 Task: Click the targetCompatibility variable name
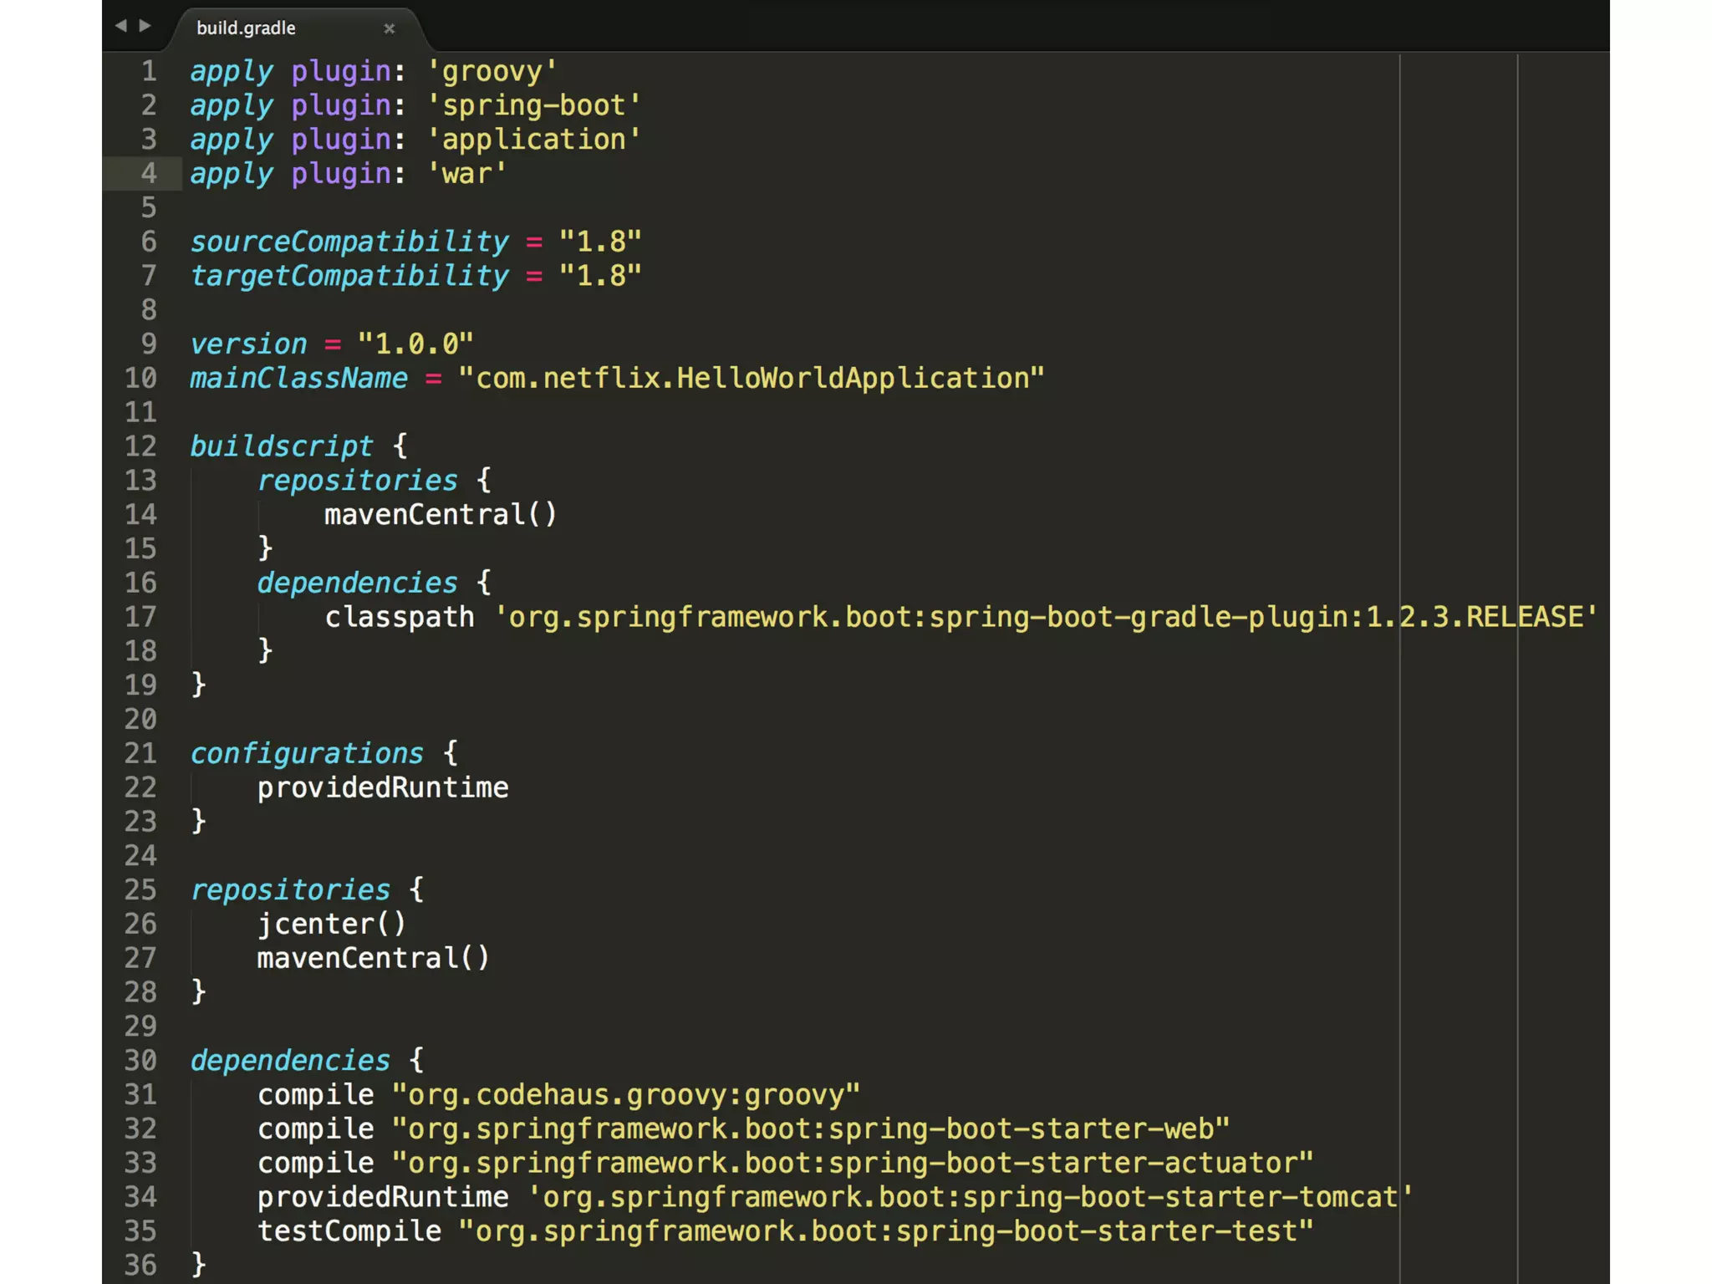point(349,277)
